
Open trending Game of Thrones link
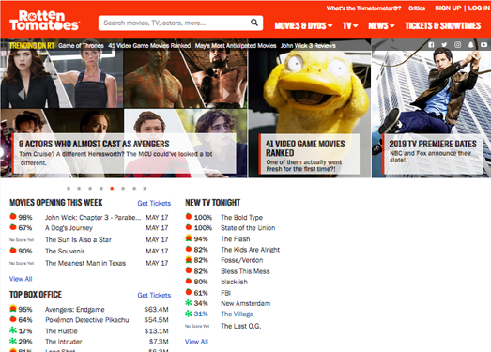click(x=81, y=46)
